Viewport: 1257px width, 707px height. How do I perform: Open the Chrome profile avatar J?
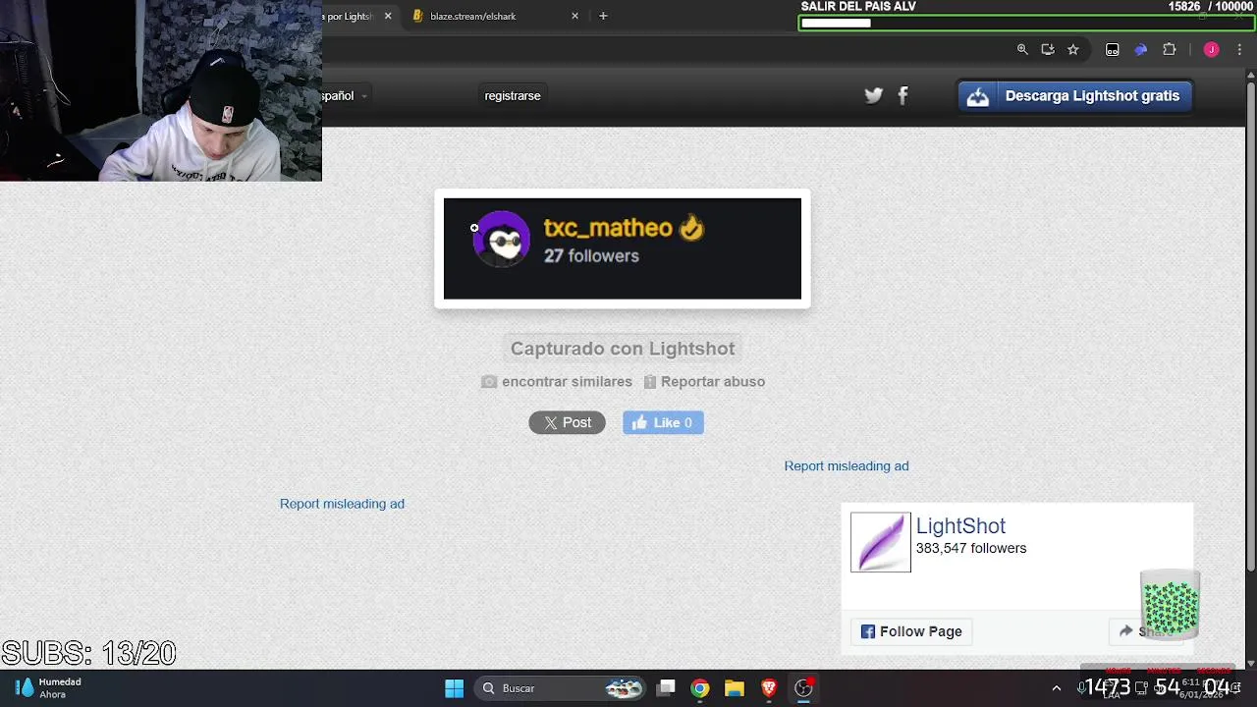(x=1211, y=49)
